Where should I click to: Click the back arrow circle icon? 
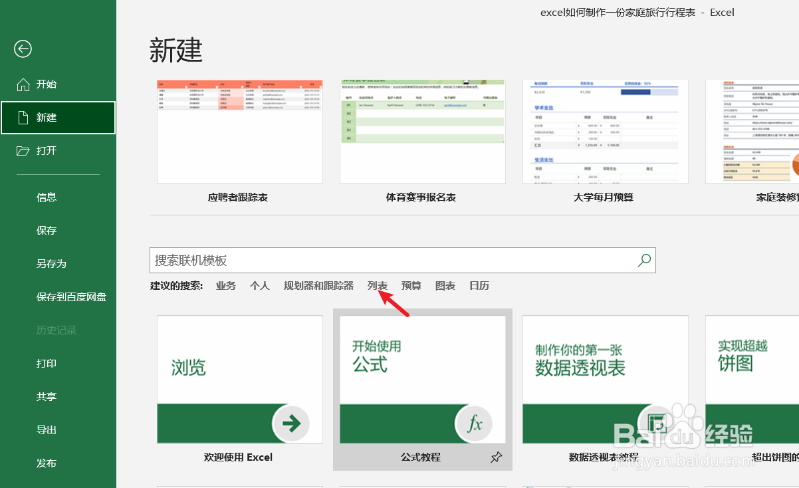23,49
